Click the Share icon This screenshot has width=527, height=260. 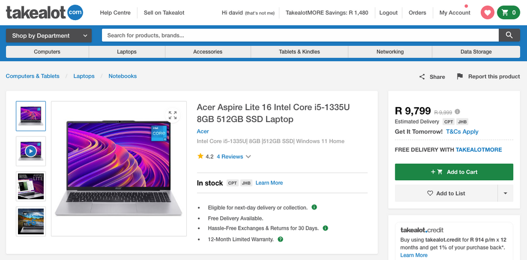tap(423, 77)
